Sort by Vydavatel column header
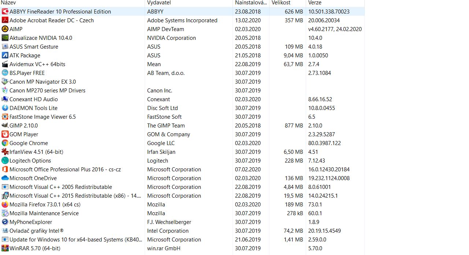469x255 pixels. tap(159, 3)
